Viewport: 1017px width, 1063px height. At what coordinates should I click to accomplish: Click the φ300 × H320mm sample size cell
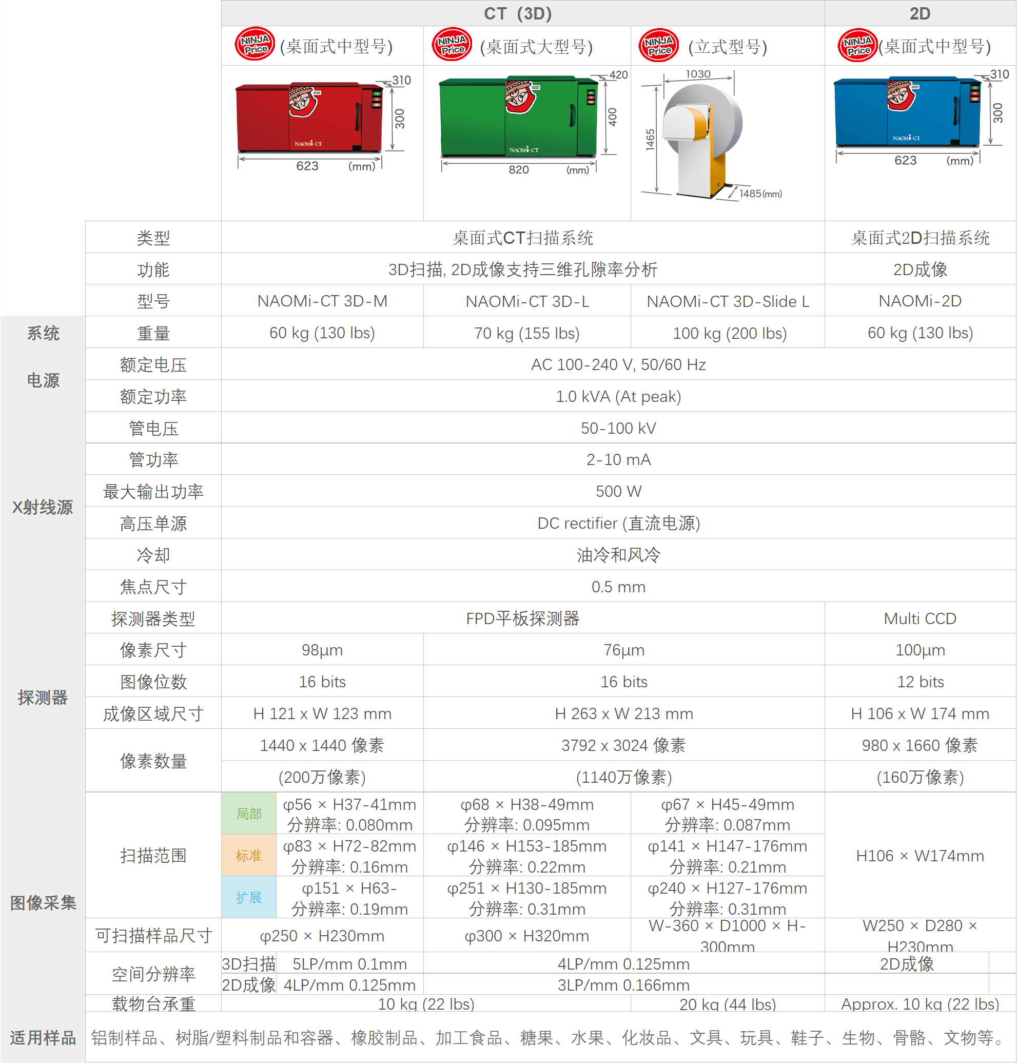[x=527, y=936]
